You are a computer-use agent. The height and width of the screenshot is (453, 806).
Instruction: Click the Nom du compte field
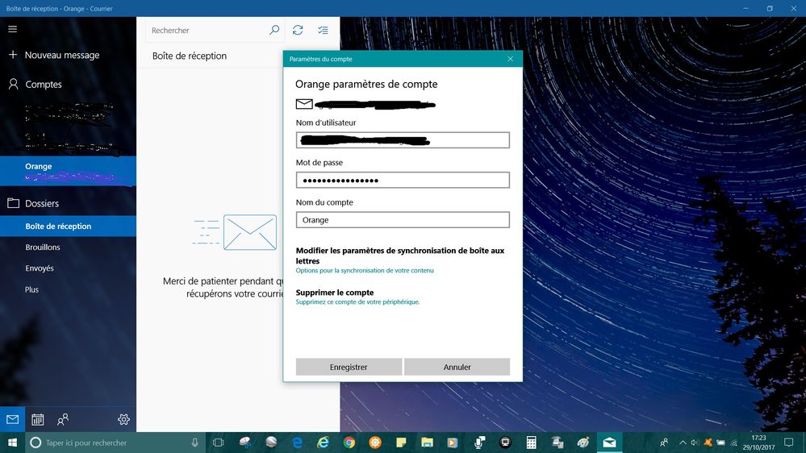(x=403, y=220)
